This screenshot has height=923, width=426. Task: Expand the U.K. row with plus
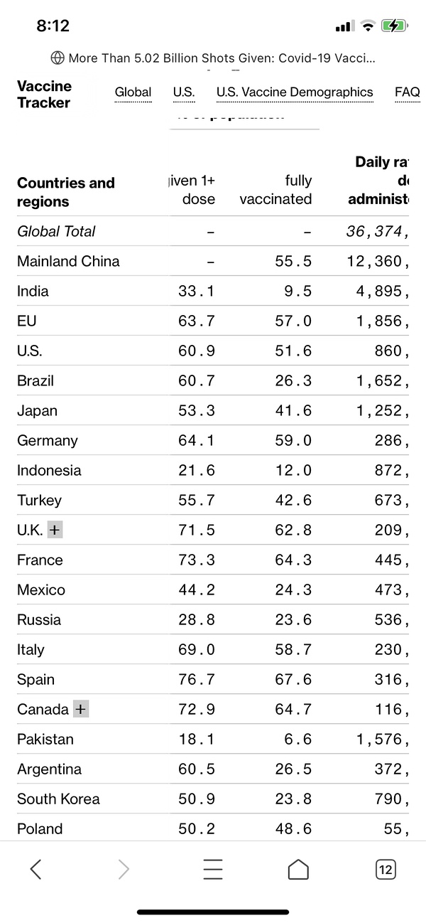coord(55,530)
